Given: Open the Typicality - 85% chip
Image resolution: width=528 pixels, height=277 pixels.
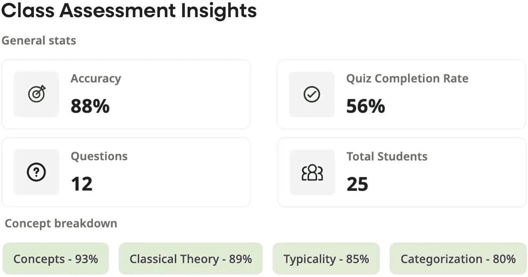Looking at the screenshot, I should [326, 259].
